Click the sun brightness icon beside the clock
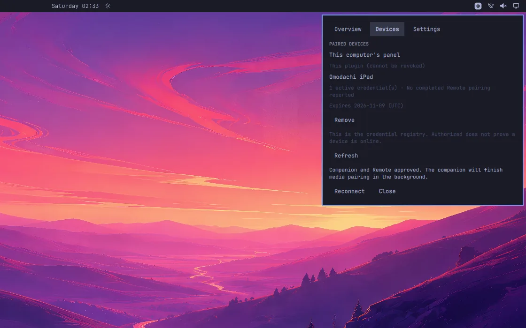 click(108, 6)
